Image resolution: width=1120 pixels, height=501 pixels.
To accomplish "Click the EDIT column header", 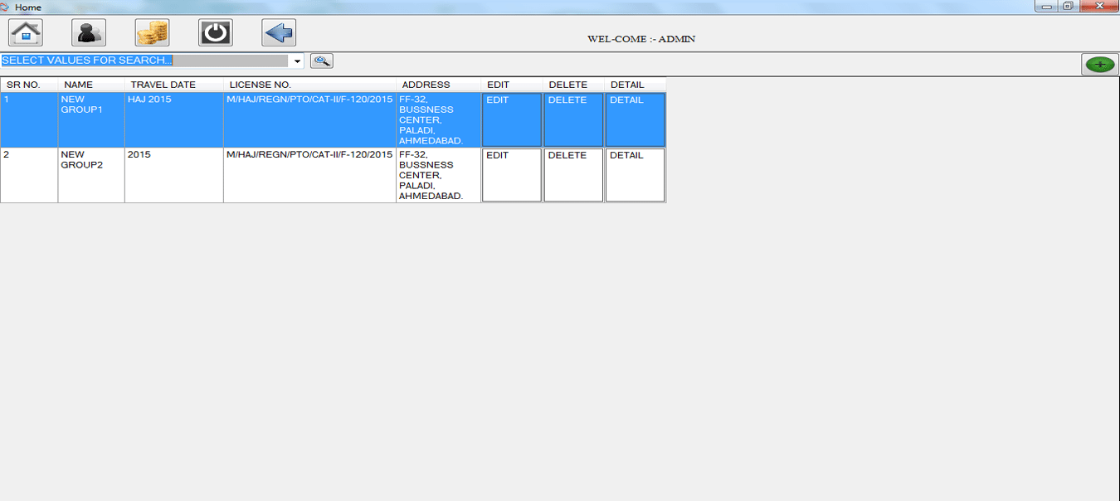I will point(512,85).
